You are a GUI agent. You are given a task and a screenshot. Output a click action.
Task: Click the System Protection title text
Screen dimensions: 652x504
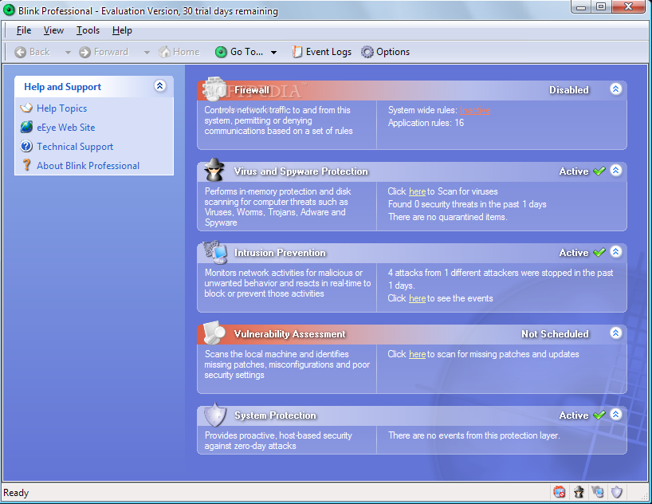(275, 415)
